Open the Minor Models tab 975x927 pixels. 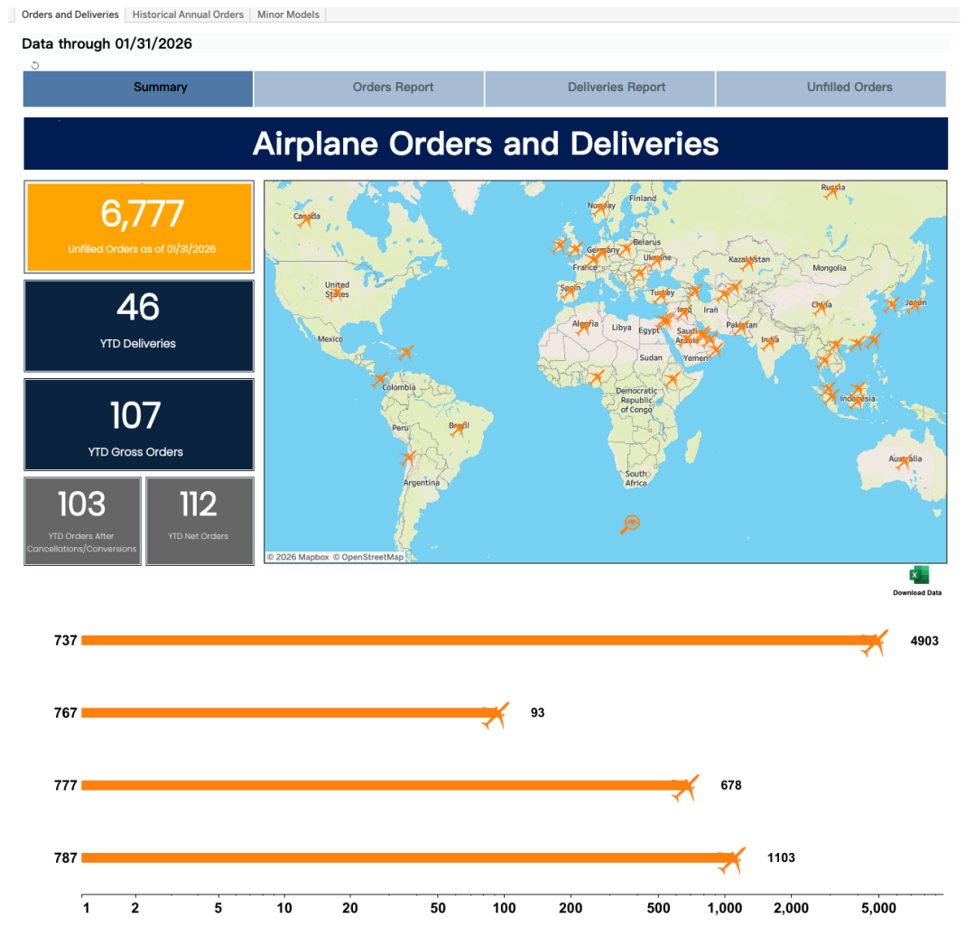point(288,14)
